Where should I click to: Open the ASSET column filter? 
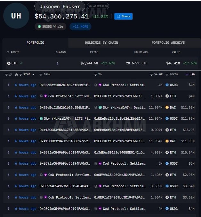pos(8,52)
